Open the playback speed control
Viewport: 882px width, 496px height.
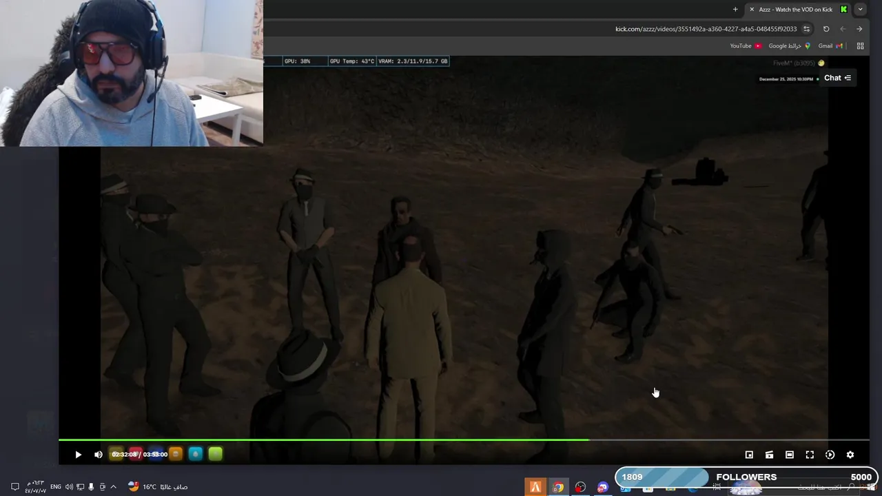pyautogui.click(x=830, y=455)
